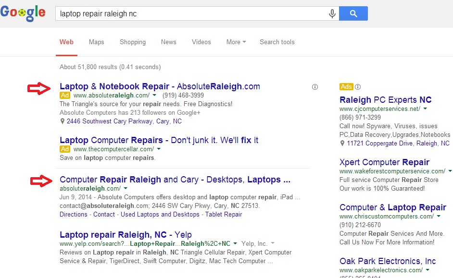The width and height of the screenshot is (453, 278).
Task: Open the 'Laptop Computer Repairs - Don't junk it' ad
Action: (x=159, y=140)
